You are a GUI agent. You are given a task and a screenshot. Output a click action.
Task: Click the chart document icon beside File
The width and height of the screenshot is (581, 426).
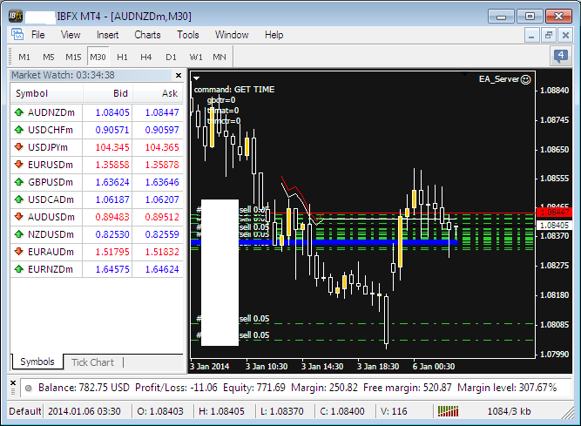coord(17,35)
